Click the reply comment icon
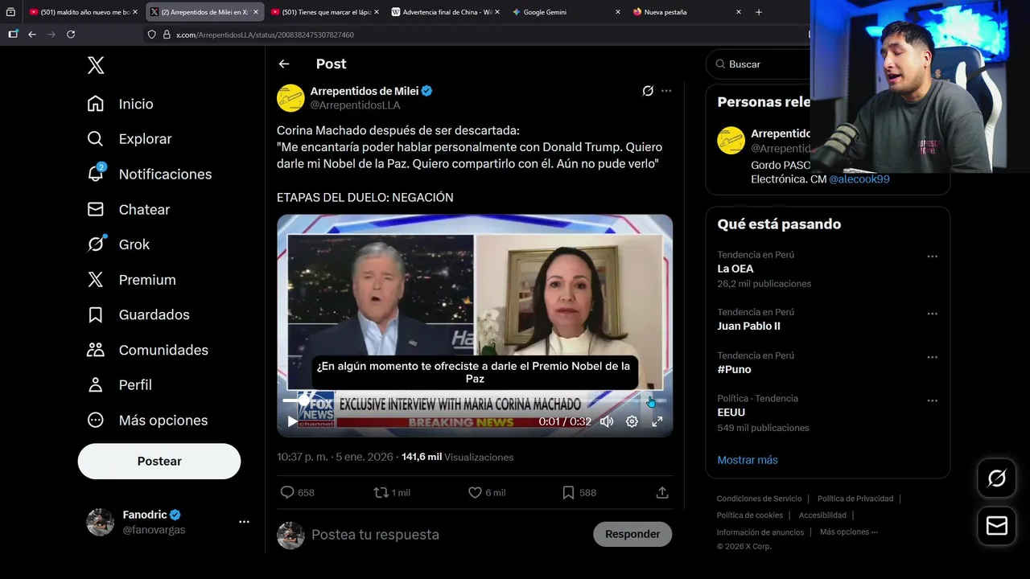Viewport: 1030px width, 579px height. [x=287, y=492]
